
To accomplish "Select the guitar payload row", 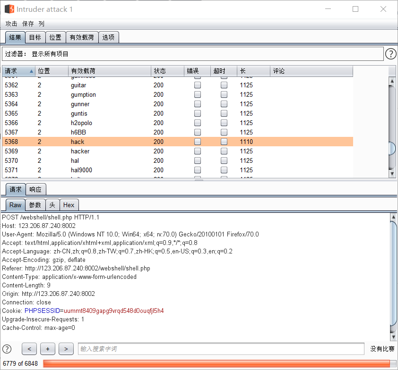I will (x=178, y=85).
